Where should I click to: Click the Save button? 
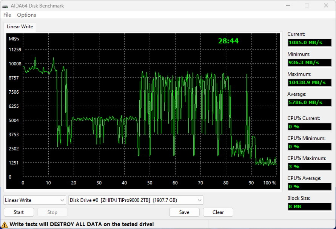pyautogui.click(x=184, y=212)
